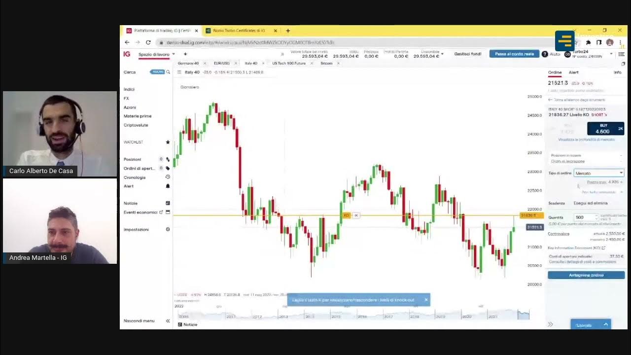Switch to the EUR/USD tab

pos(222,63)
